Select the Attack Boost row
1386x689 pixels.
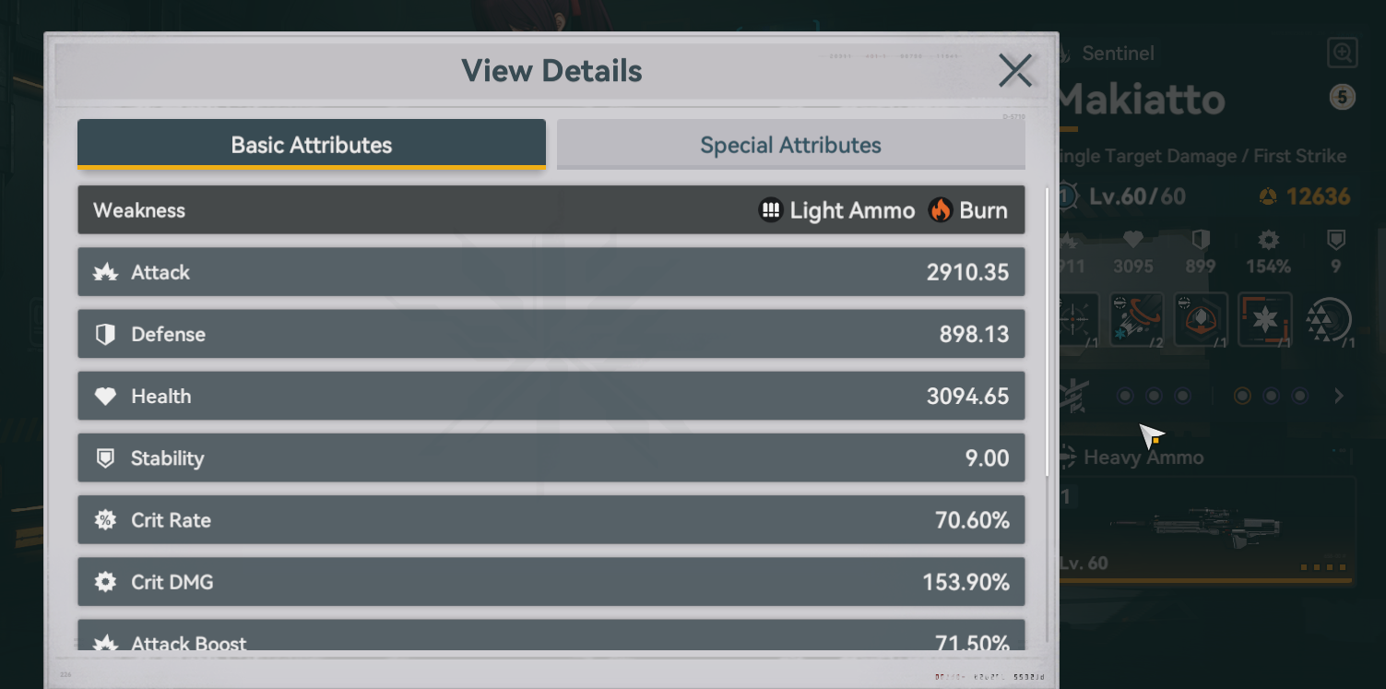(x=551, y=636)
